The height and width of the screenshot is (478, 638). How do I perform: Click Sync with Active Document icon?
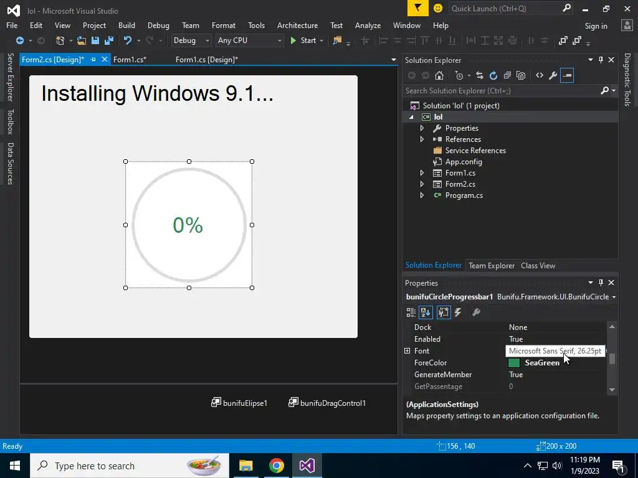coord(480,75)
